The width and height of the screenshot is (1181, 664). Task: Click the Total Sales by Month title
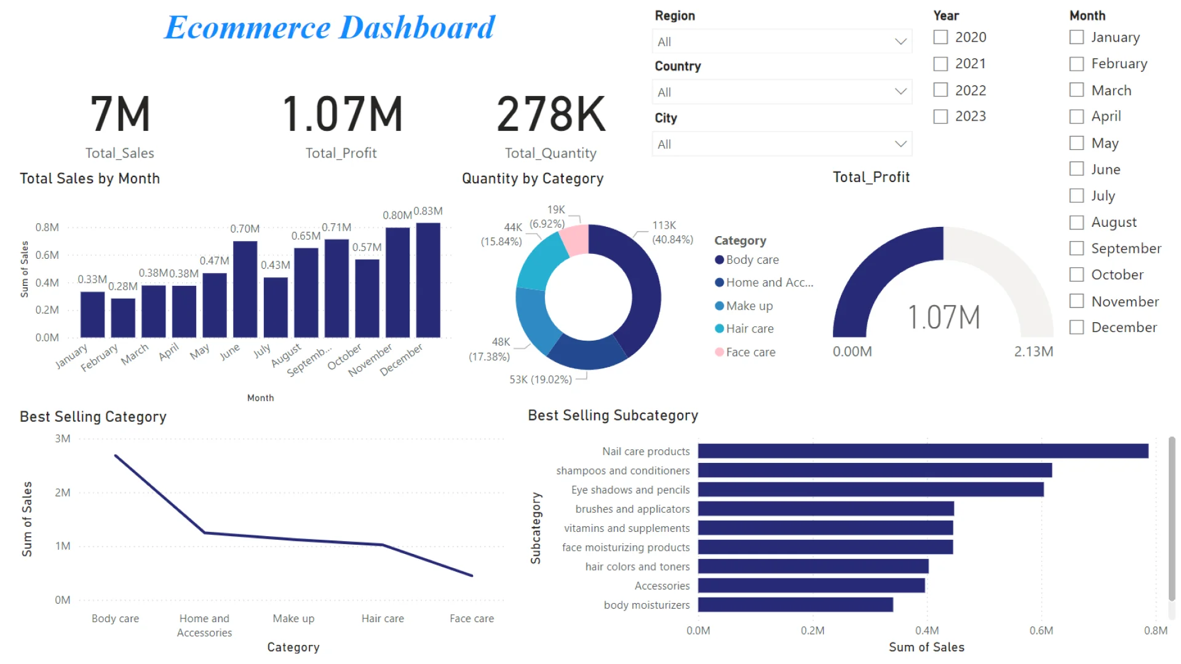[x=90, y=179]
